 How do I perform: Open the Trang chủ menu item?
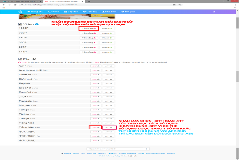pyautogui.click(x=35, y=12)
